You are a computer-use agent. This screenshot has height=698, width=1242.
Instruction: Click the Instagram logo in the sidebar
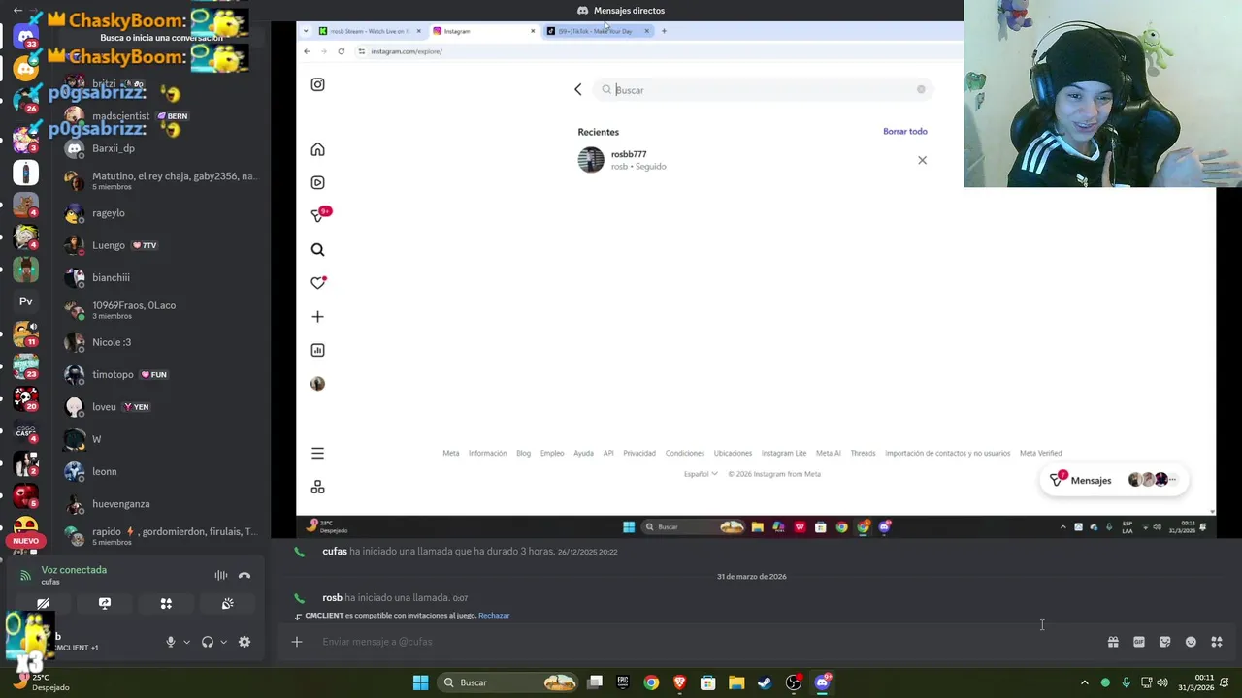pos(317,84)
